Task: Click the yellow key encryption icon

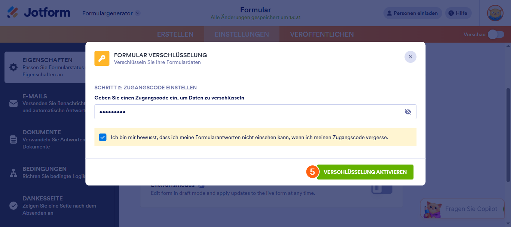Action: coord(102,58)
